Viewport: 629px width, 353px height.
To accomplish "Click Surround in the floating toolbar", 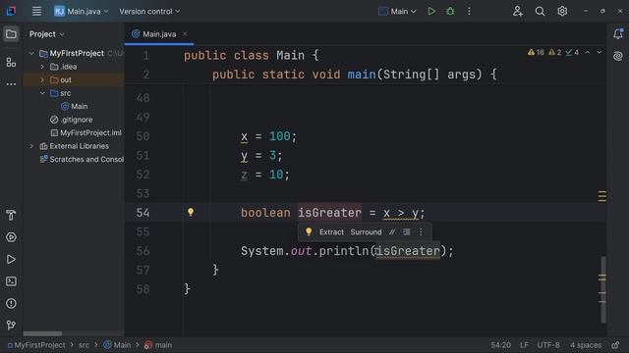I will coord(366,232).
